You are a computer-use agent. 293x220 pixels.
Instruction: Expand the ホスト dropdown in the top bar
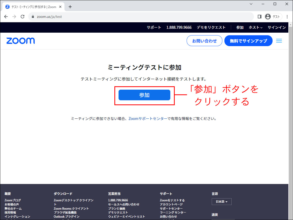[256, 27]
